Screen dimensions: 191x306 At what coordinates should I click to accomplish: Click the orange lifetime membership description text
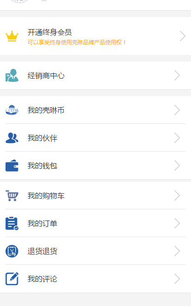pyautogui.click(x=77, y=43)
